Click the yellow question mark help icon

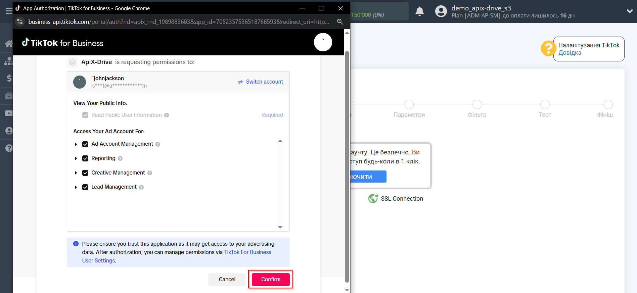pos(548,48)
